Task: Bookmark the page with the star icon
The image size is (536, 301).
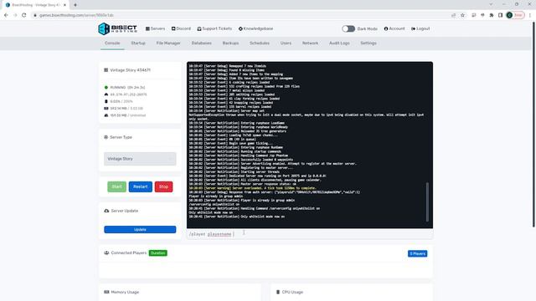Action: coord(462,15)
